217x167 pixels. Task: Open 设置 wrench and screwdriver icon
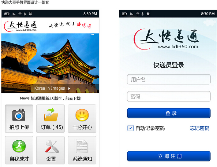51,147
